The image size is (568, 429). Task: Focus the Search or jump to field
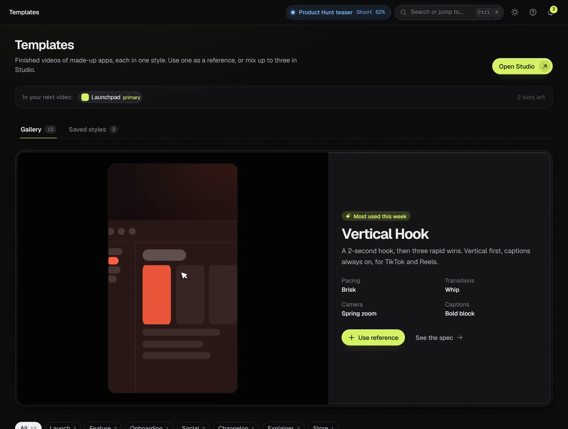[x=449, y=12]
